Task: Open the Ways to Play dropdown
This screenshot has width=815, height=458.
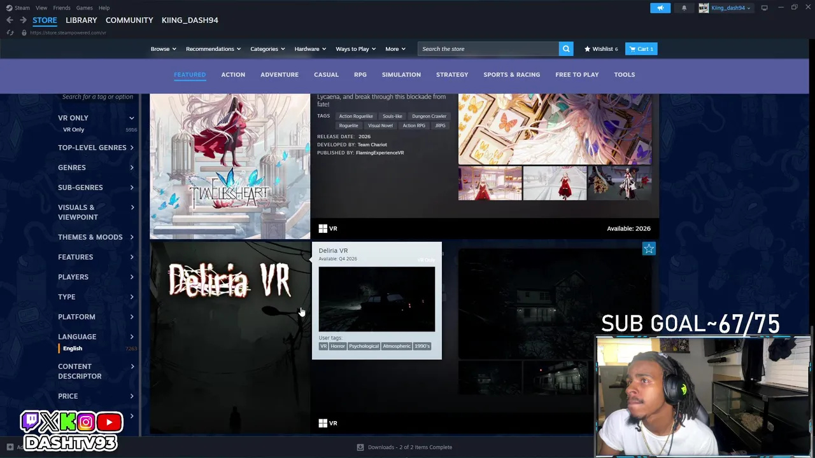Action: [x=355, y=49]
